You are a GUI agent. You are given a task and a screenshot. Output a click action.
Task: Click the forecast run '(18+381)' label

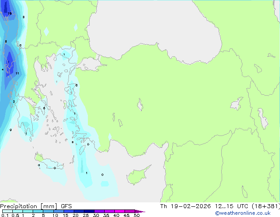pos(266,206)
